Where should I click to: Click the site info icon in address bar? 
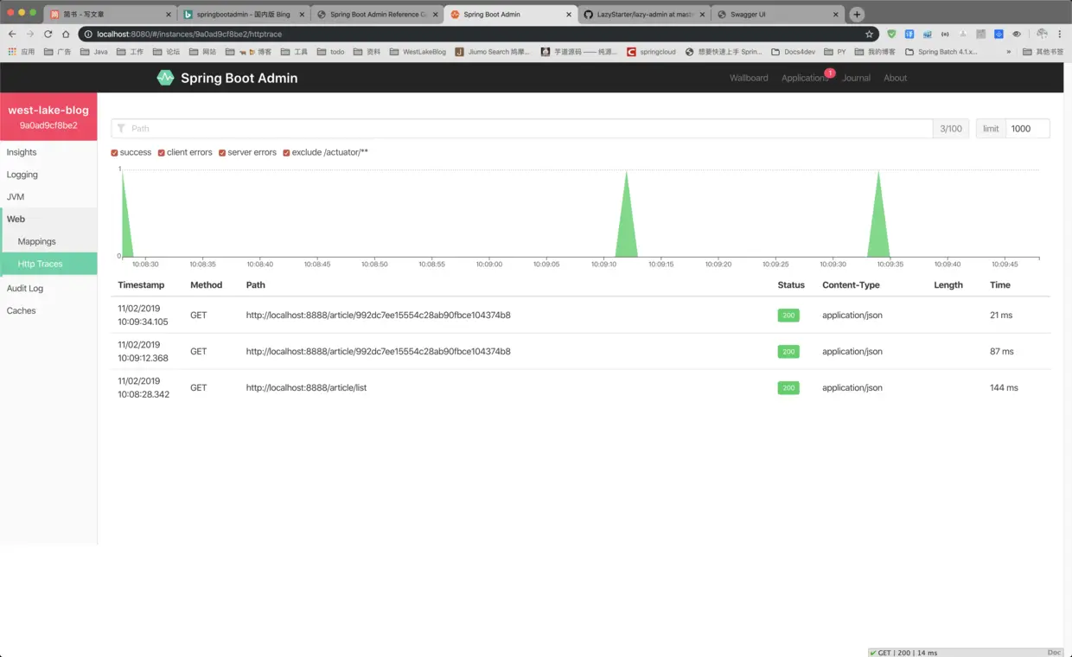pyautogui.click(x=89, y=34)
